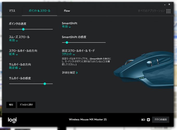The width and height of the screenshot is (177, 130).
Task: Expand the スムーズ スクロール dropdown
Action: point(14,40)
